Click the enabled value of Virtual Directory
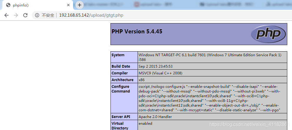Image resolution: width=292 pixels, height=130 pixels. click(x=146, y=123)
